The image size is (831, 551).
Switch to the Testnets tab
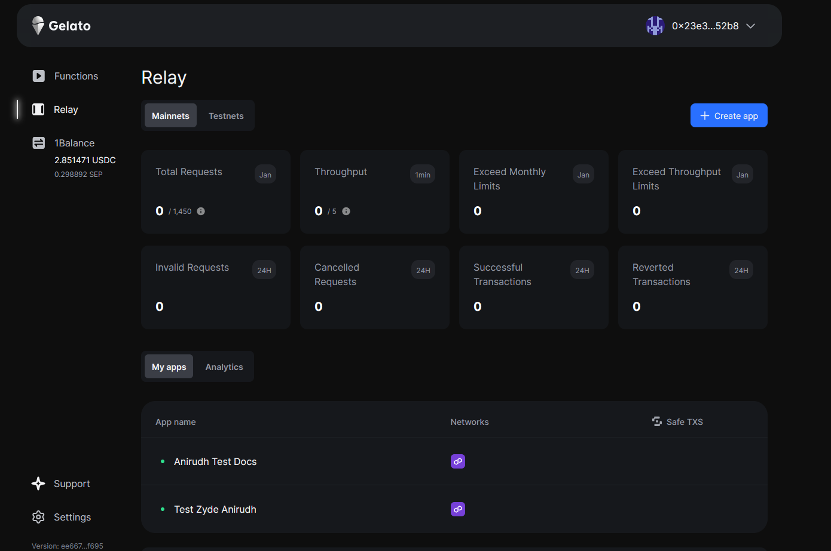[x=226, y=116]
